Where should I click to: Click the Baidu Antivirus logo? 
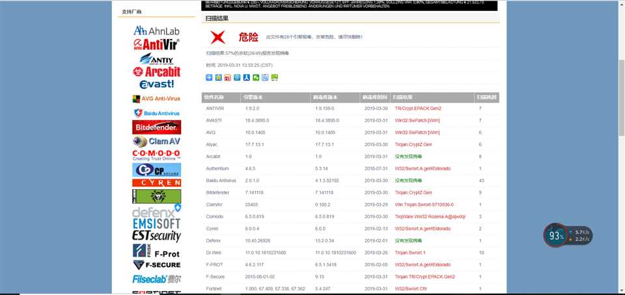tap(157, 113)
